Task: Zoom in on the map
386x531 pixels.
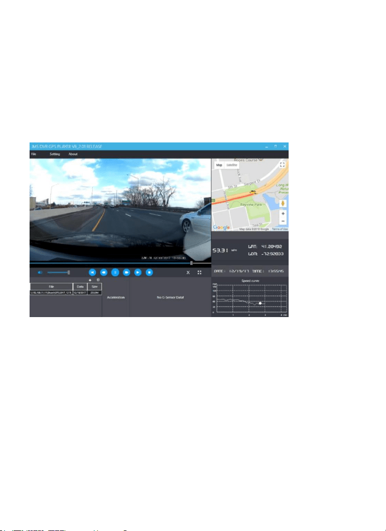Action: [283, 214]
